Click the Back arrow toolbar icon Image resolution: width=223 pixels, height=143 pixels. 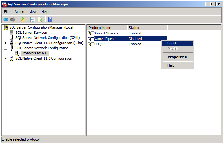pos(5,19)
